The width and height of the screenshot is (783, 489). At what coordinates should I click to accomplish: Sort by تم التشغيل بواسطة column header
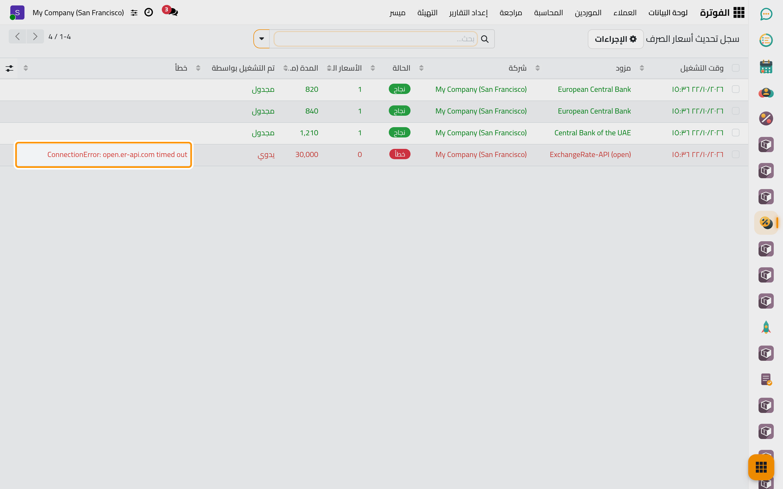243,68
